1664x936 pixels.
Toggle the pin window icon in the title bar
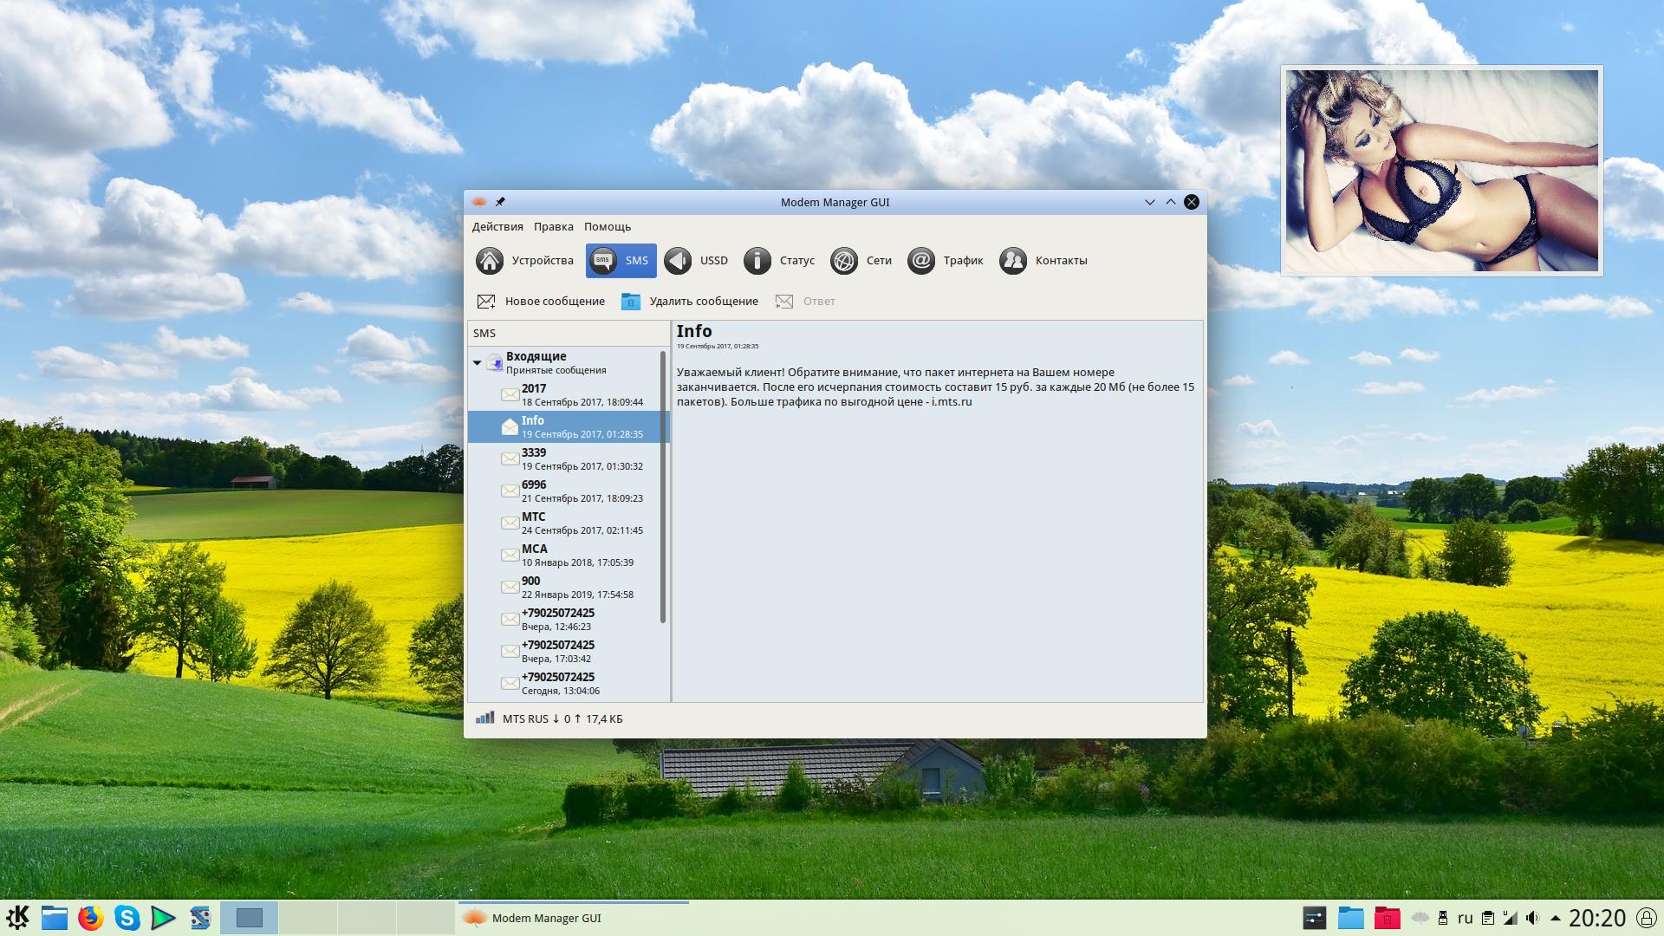[x=500, y=202]
